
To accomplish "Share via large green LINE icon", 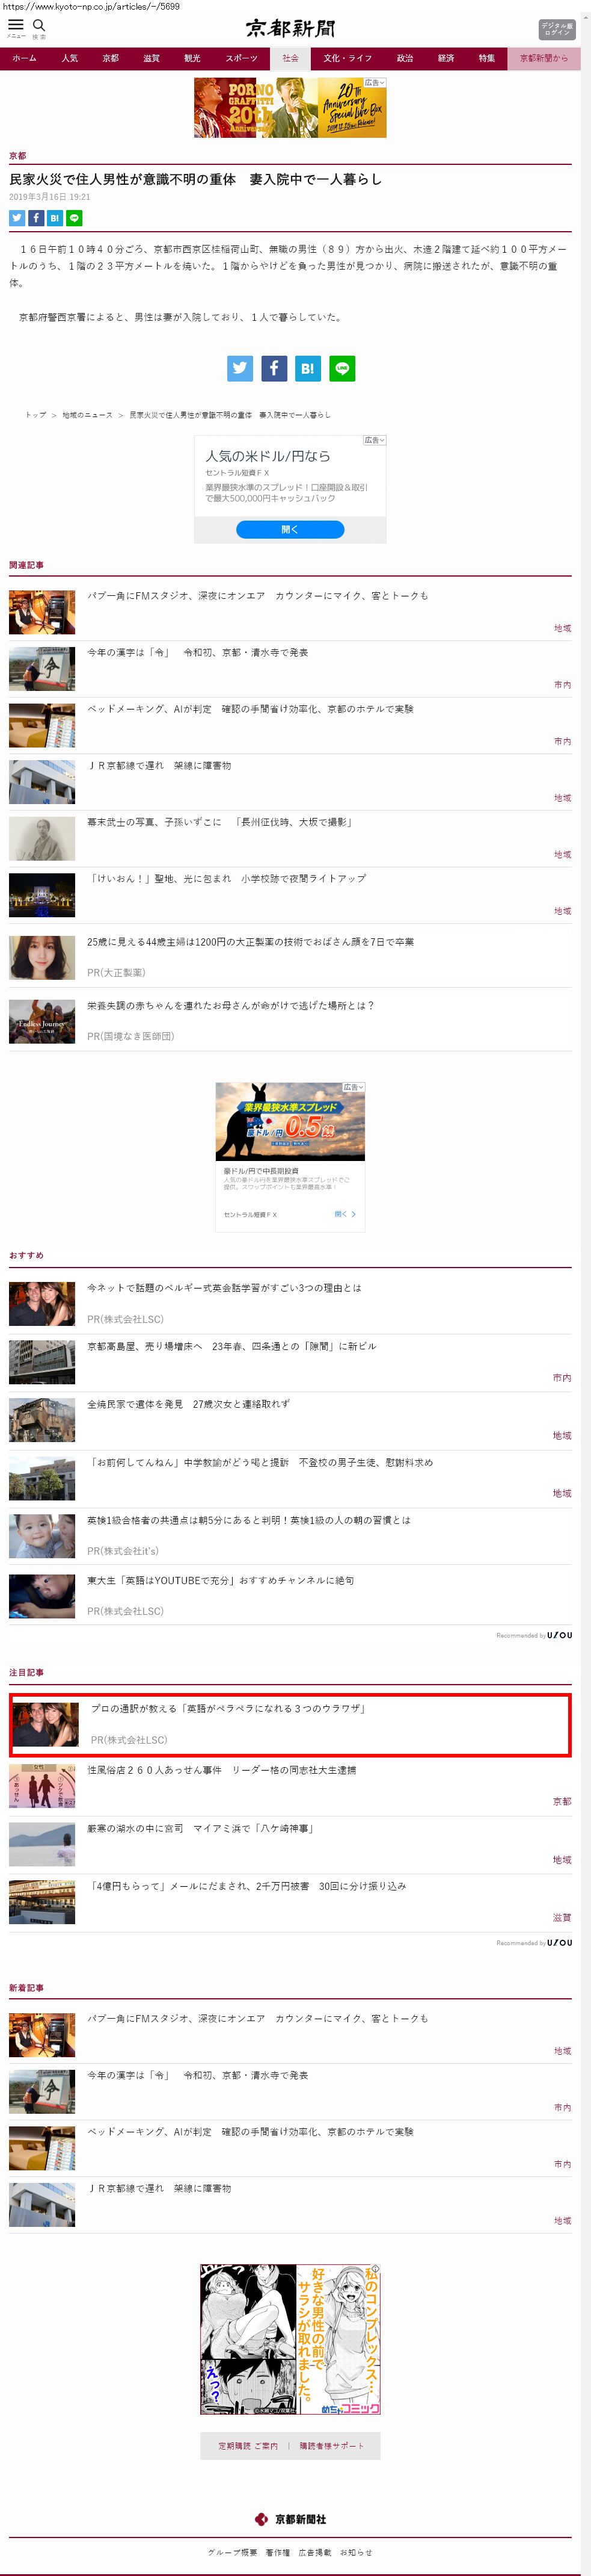I will click(x=341, y=368).
